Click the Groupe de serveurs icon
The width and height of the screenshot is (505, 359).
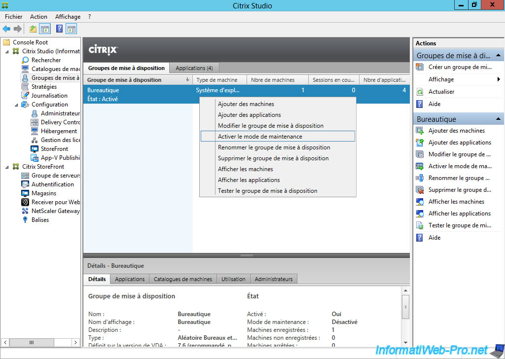tap(25, 176)
